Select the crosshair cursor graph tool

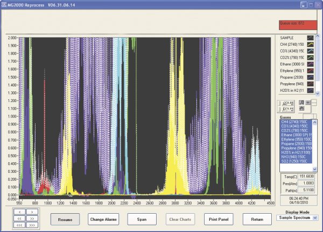coord(308,103)
